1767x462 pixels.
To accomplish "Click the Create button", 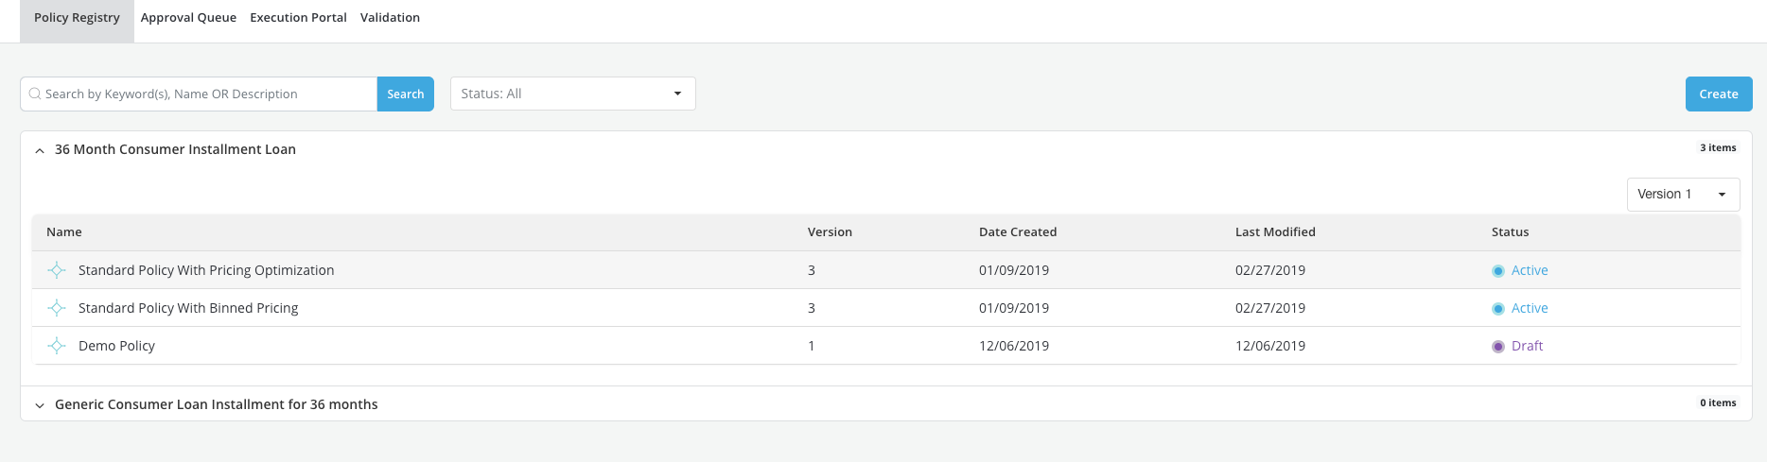I will 1718,94.
